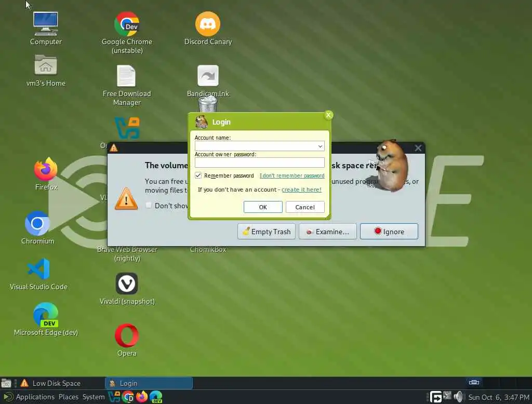Image resolution: width=532 pixels, height=404 pixels.
Task: Click the date and time clock
Action: (498, 397)
